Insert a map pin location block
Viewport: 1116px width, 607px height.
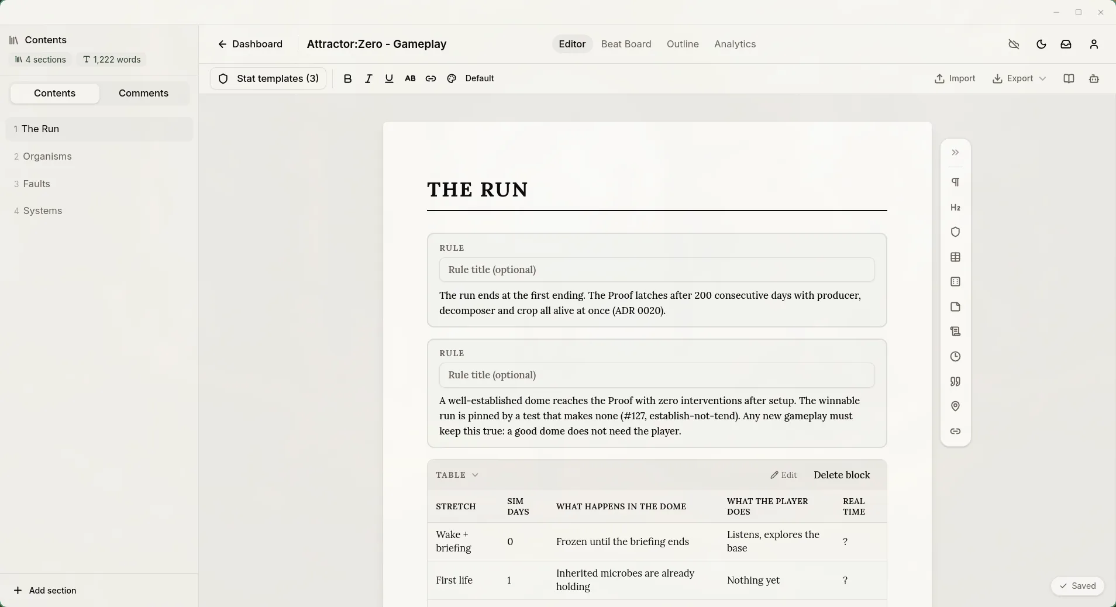point(955,406)
